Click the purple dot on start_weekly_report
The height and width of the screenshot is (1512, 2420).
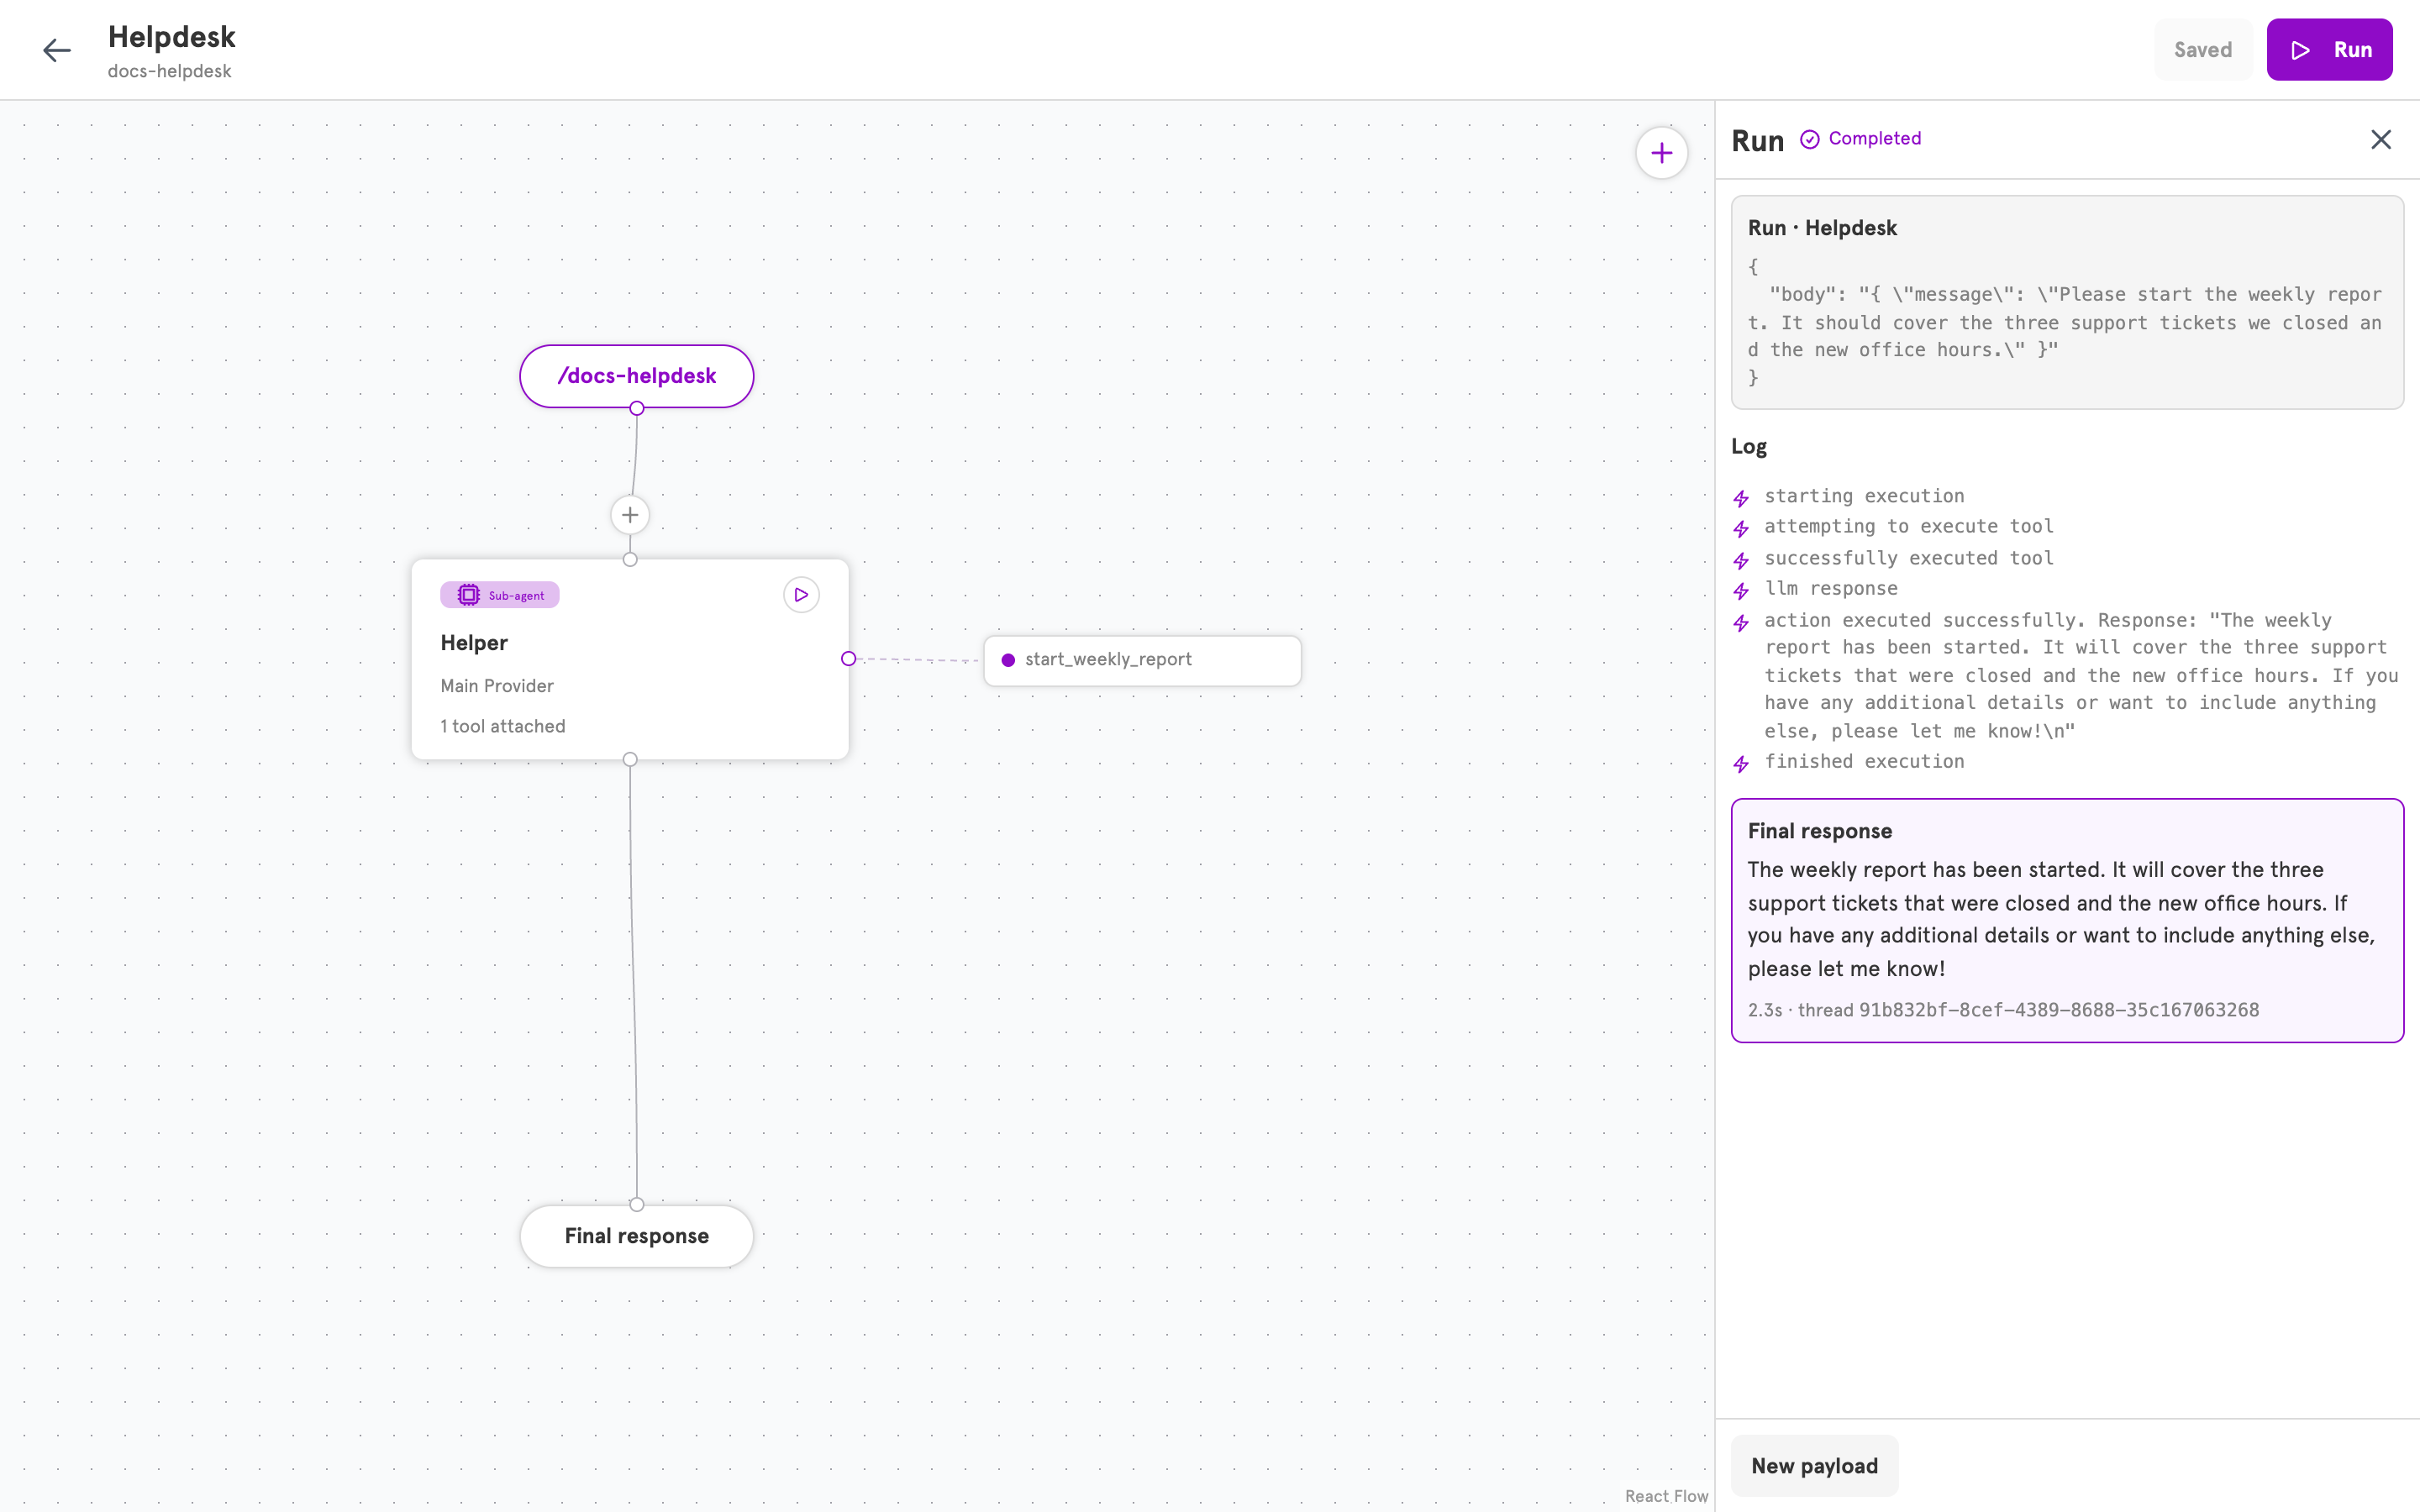click(x=1008, y=660)
